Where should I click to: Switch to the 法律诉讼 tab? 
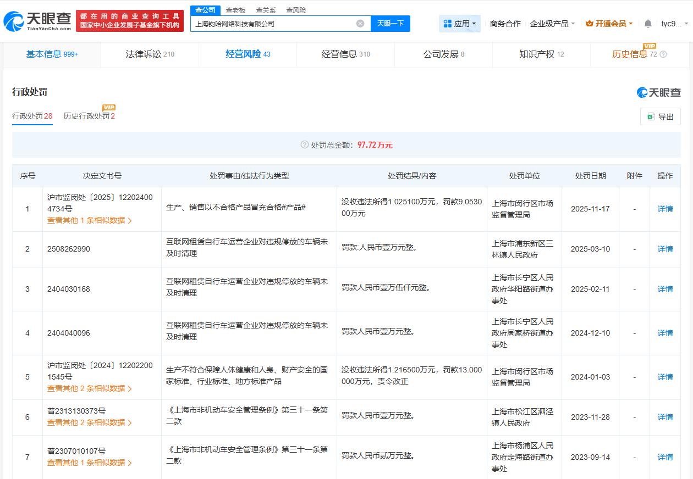pos(150,54)
